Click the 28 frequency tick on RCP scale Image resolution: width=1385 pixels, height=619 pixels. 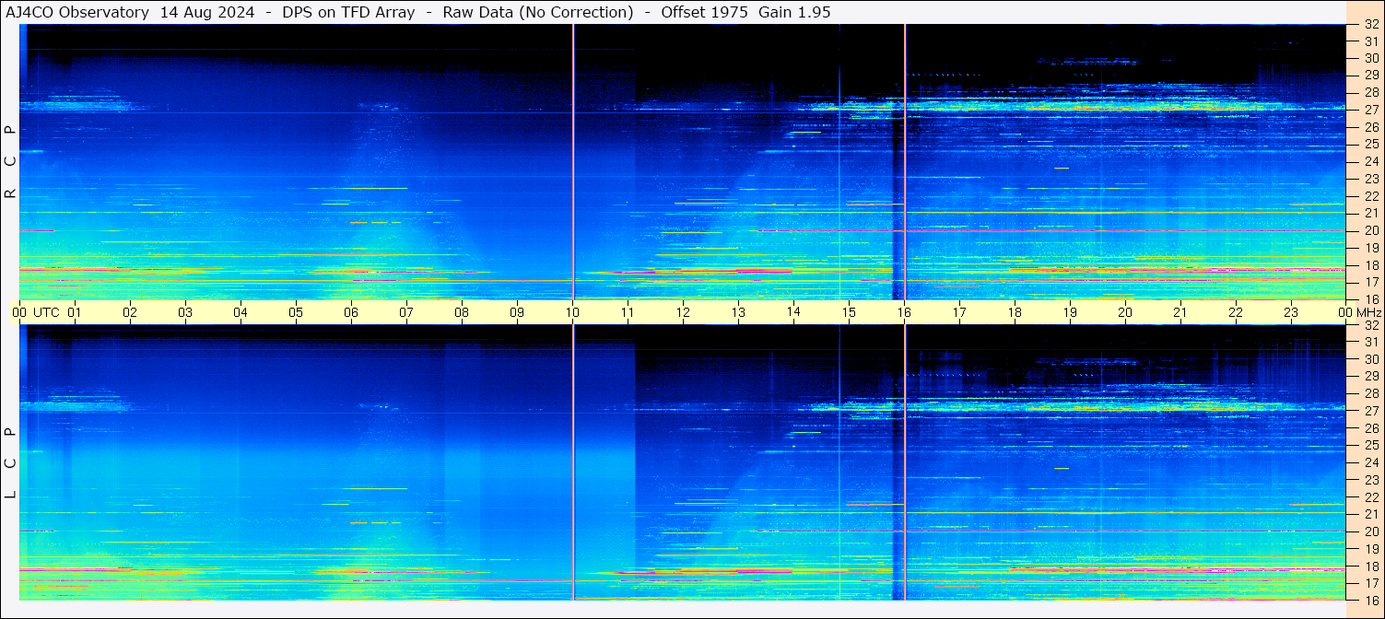(1371, 92)
